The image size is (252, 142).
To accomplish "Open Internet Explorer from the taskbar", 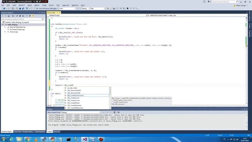I will (11, 139).
